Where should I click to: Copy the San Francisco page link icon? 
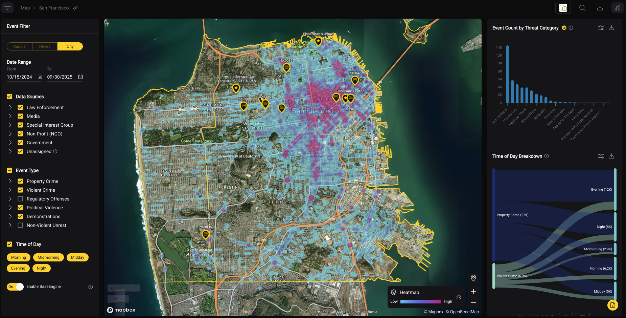(75, 8)
